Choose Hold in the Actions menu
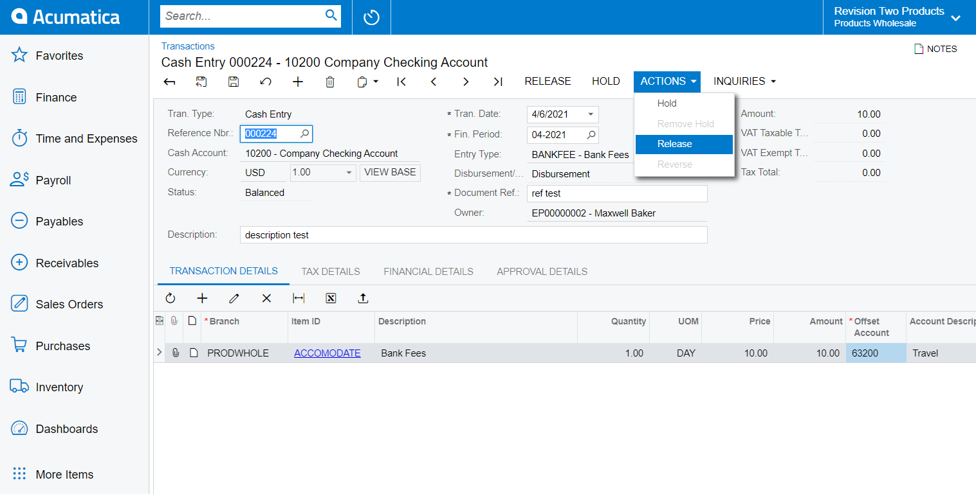976x494 pixels. click(684, 103)
